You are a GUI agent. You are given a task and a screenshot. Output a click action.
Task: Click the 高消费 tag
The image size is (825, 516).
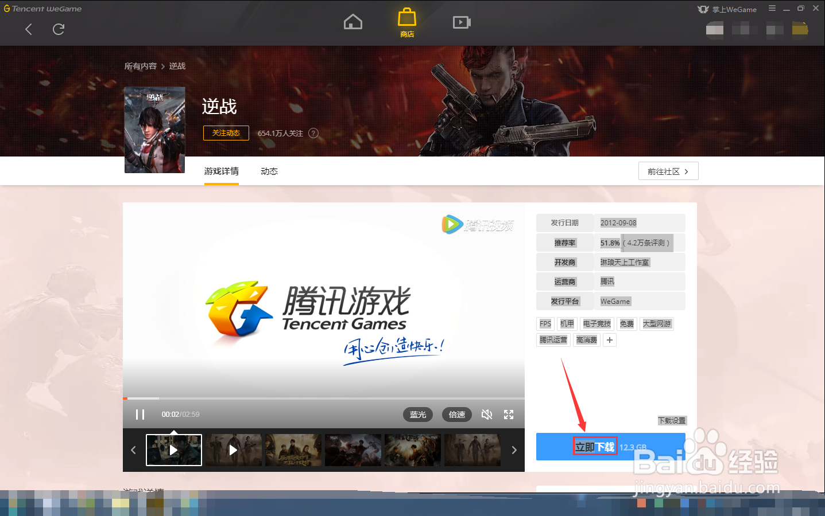tap(587, 340)
